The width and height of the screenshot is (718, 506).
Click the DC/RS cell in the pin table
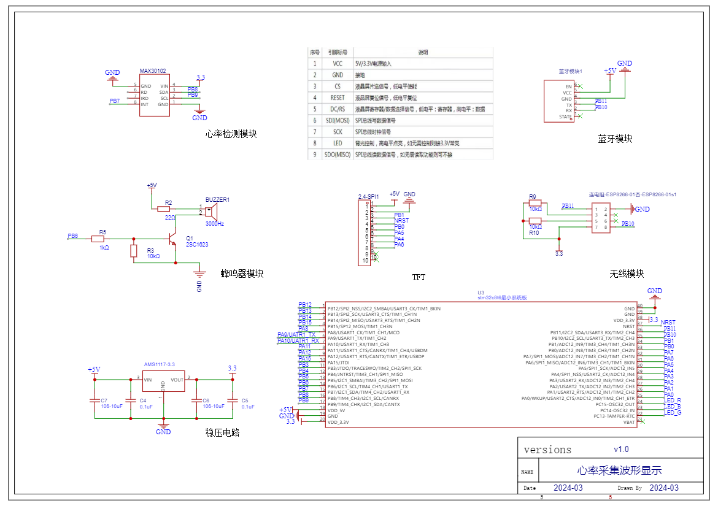(x=338, y=109)
